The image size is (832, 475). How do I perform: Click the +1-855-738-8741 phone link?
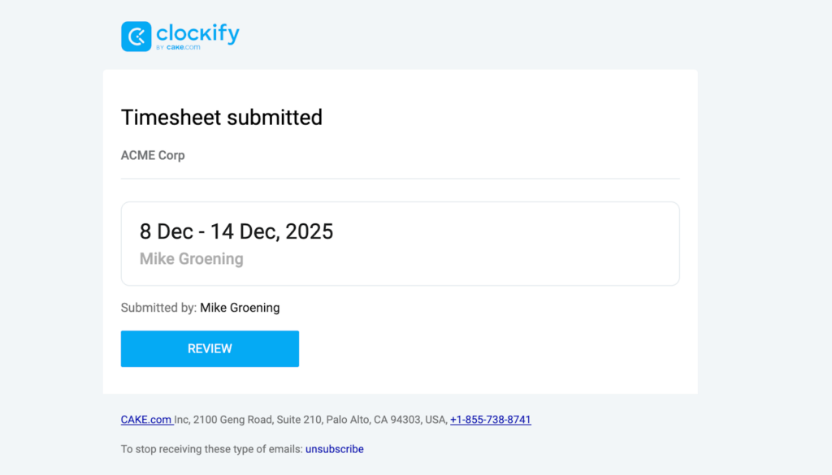(x=490, y=420)
